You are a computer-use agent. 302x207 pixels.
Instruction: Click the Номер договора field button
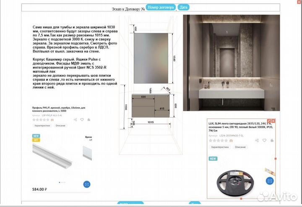click(x=161, y=8)
